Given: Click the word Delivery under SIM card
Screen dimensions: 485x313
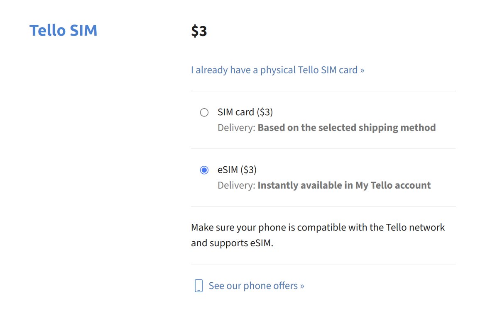Looking at the screenshot, I should pyautogui.click(x=236, y=128).
